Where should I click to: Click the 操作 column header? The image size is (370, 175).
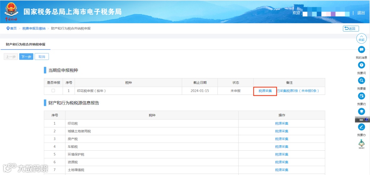click(282, 115)
